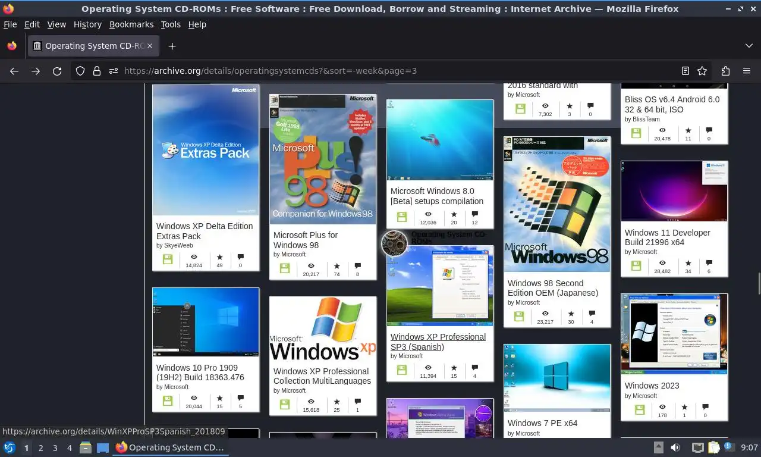Open Windows 2023 screenshot thumbnail
The height and width of the screenshot is (457, 761).
pos(674,334)
